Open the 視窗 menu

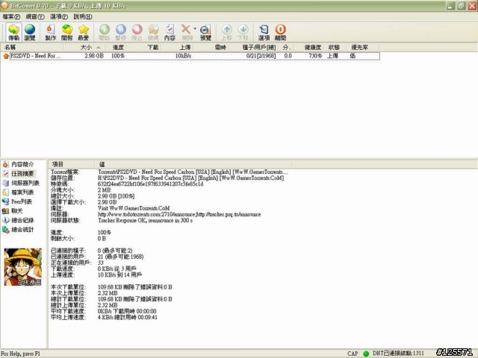pos(35,16)
